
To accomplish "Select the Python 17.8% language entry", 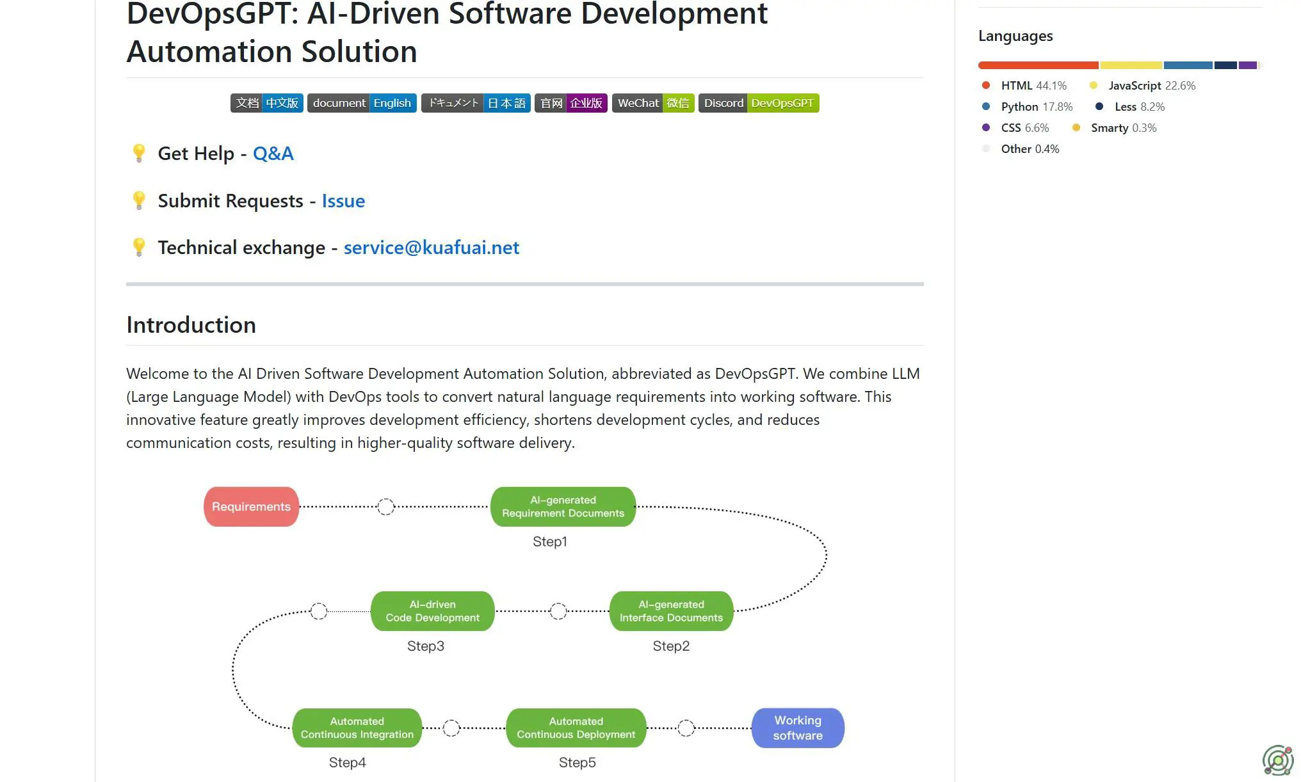I will [1027, 107].
